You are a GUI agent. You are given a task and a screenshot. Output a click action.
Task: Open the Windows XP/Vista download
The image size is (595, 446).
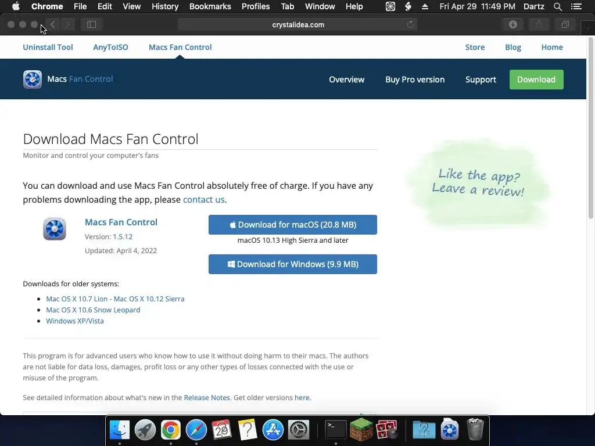point(75,321)
